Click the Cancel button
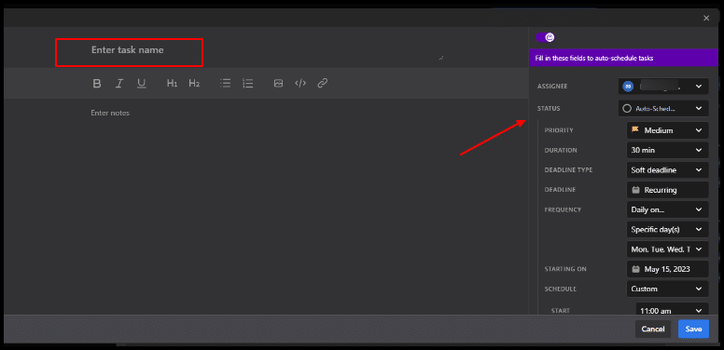724x350 pixels. 653,329
